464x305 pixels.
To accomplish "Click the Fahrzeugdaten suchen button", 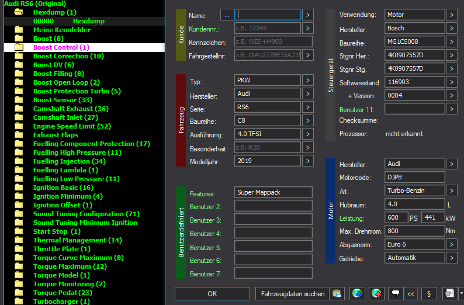I will click(293, 293).
